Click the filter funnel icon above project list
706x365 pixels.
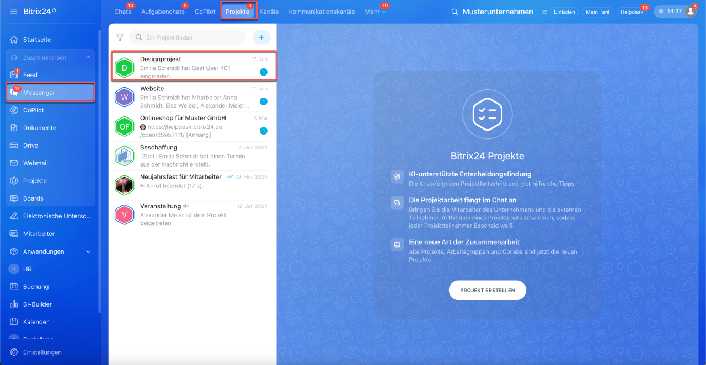click(x=120, y=38)
